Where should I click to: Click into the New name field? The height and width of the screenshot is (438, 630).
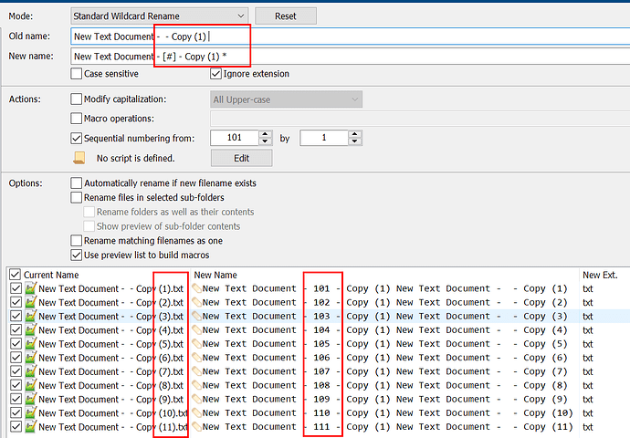pos(351,57)
